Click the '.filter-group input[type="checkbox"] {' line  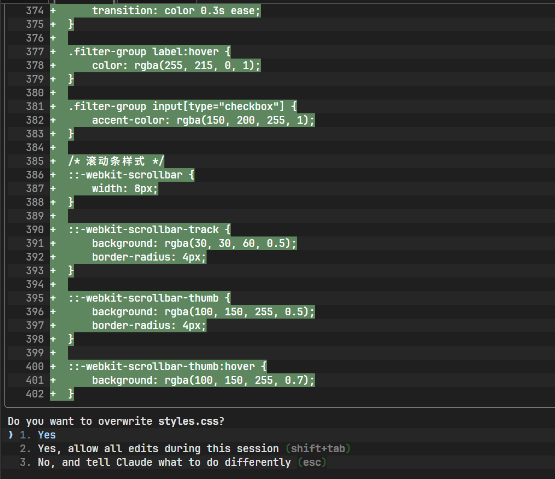click(x=182, y=107)
